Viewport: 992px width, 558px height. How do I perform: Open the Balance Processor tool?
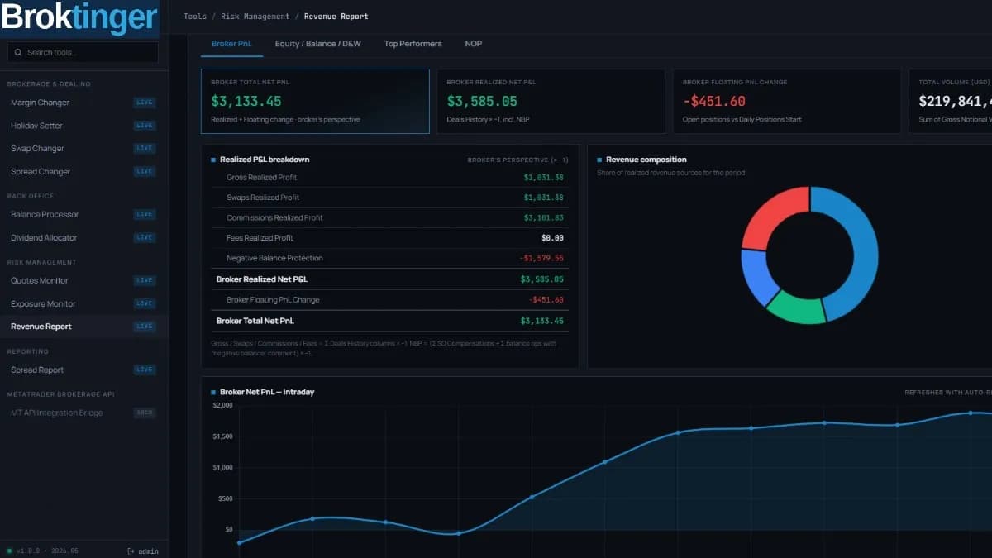pos(83,214)
